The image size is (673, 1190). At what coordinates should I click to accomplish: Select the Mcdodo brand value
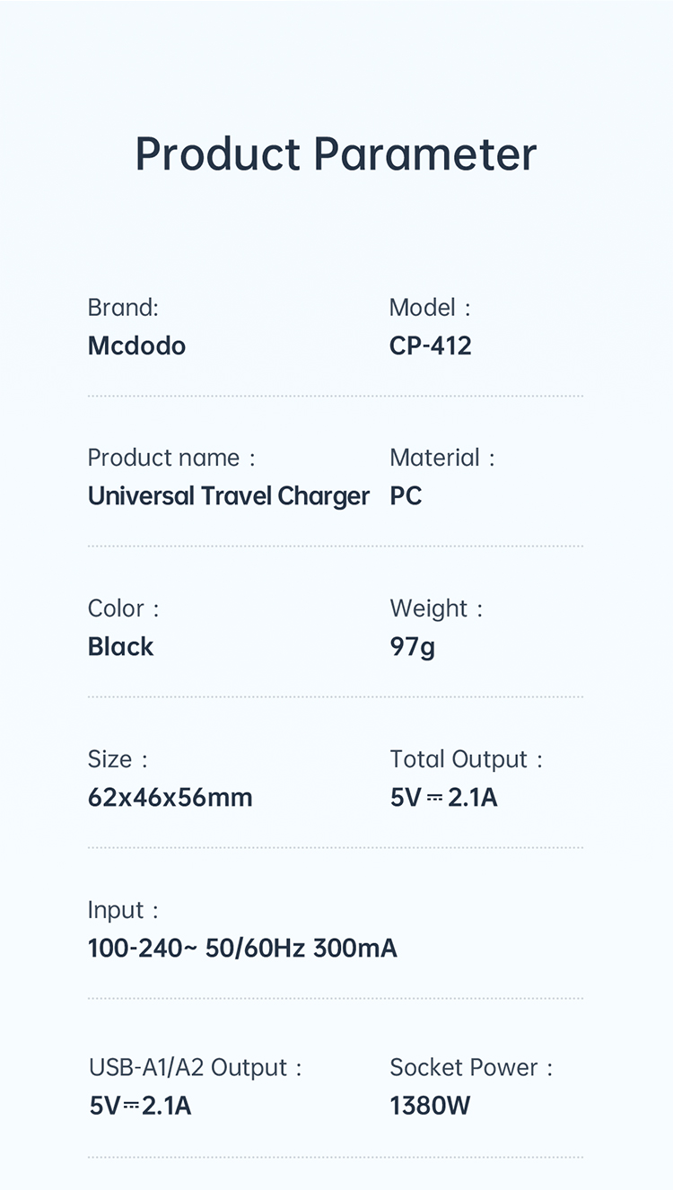(x=136, y=346)
